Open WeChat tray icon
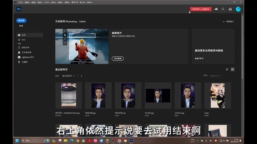 202,141
